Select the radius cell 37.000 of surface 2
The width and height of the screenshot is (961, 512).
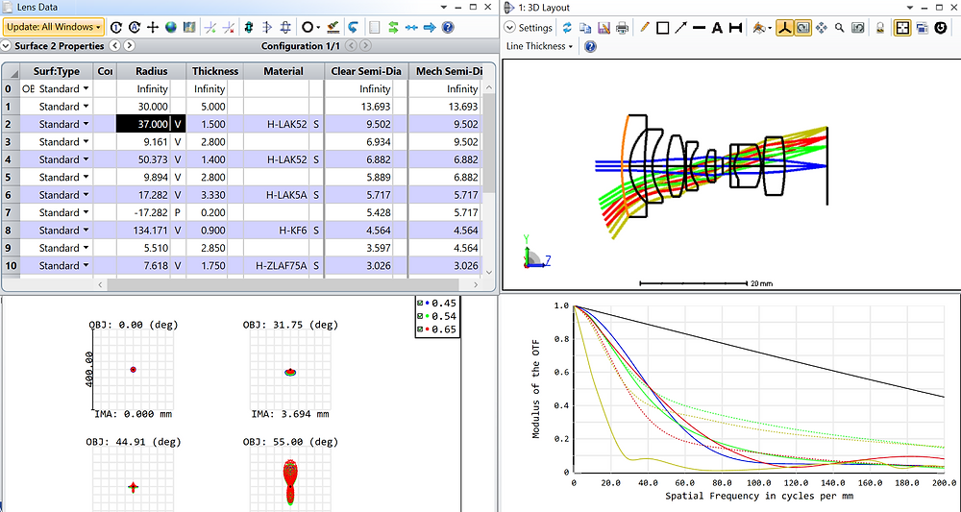143,124
